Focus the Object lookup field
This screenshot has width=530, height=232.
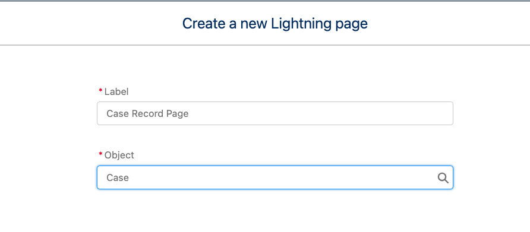tap(275, 177)
